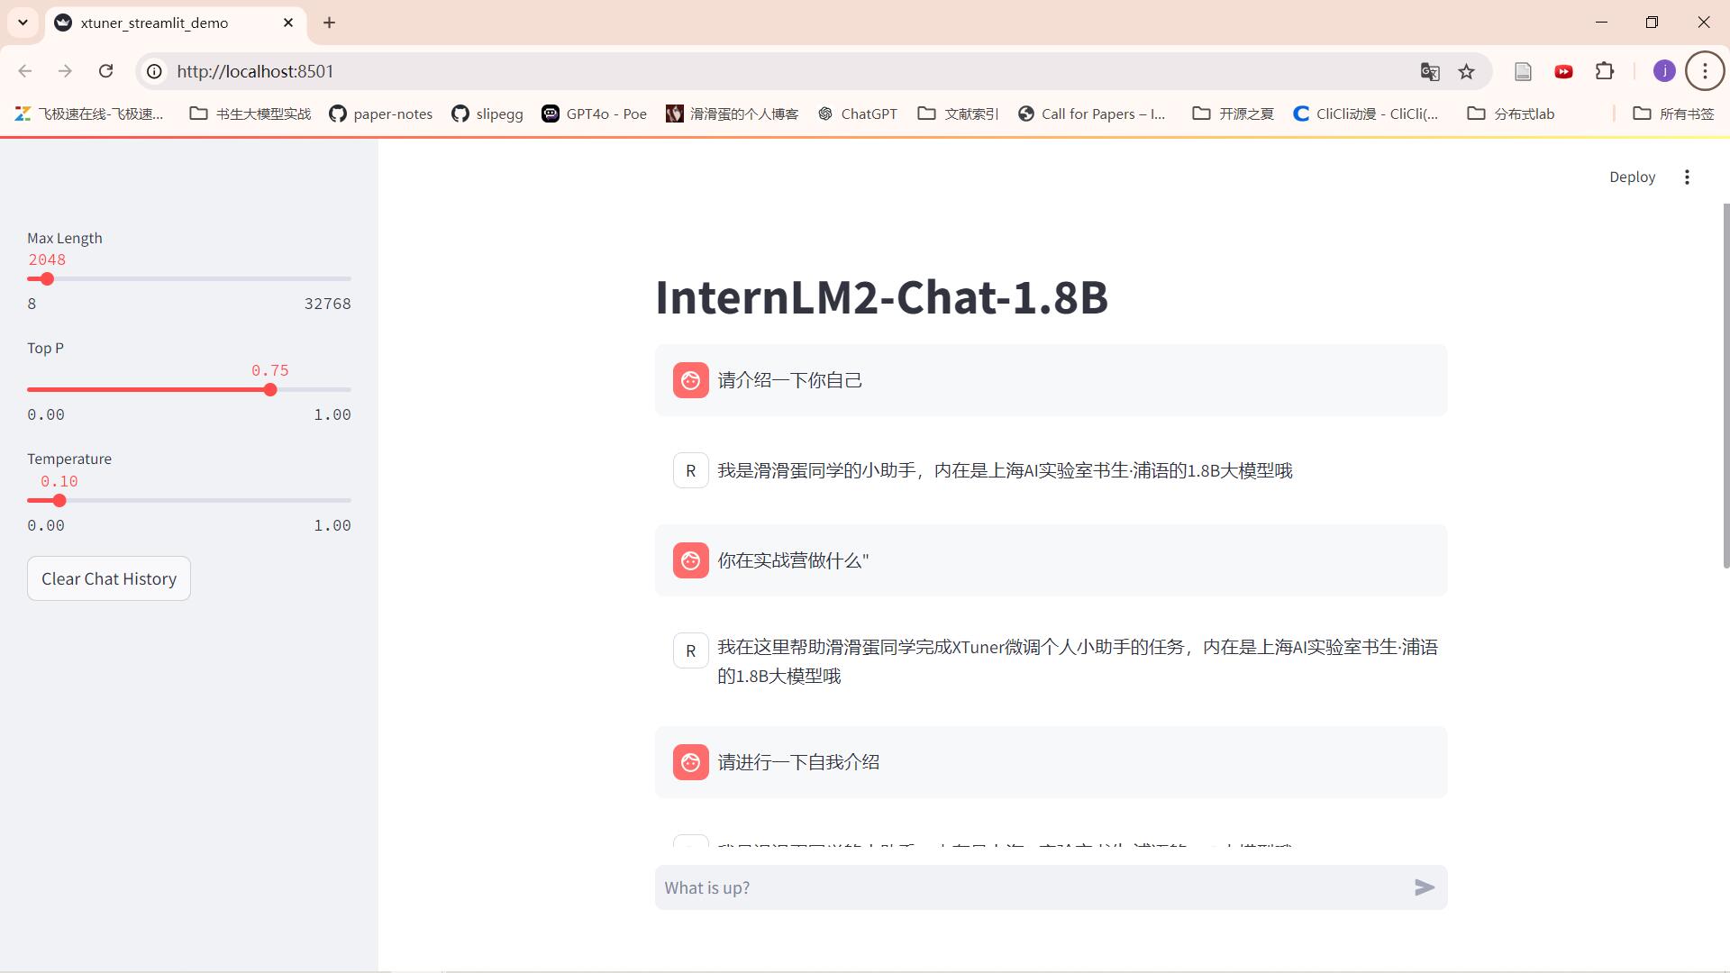Image resolution: width=1730 pixels, height=973 pixels.
Task: Click the three-dot options menu icon
Action: coord(1688,177)
